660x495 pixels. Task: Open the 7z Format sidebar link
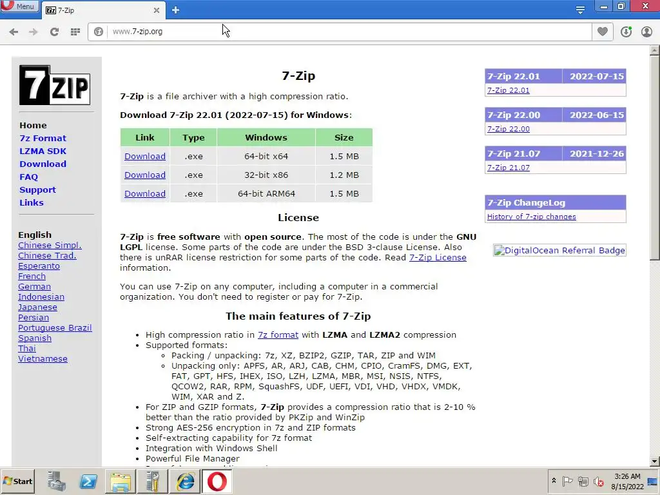[43, 138]
